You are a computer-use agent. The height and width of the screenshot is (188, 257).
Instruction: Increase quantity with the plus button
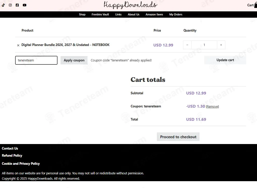point(221,45)
